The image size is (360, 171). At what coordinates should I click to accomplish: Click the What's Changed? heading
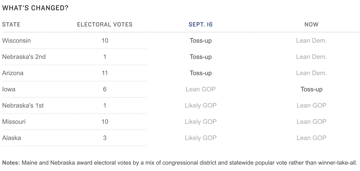pyautogui.click(x=35, y=8)
